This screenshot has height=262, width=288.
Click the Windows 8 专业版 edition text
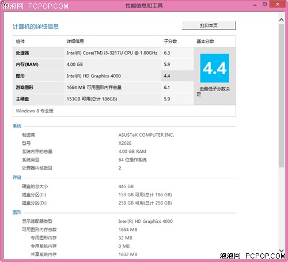[x=35, y=111]
